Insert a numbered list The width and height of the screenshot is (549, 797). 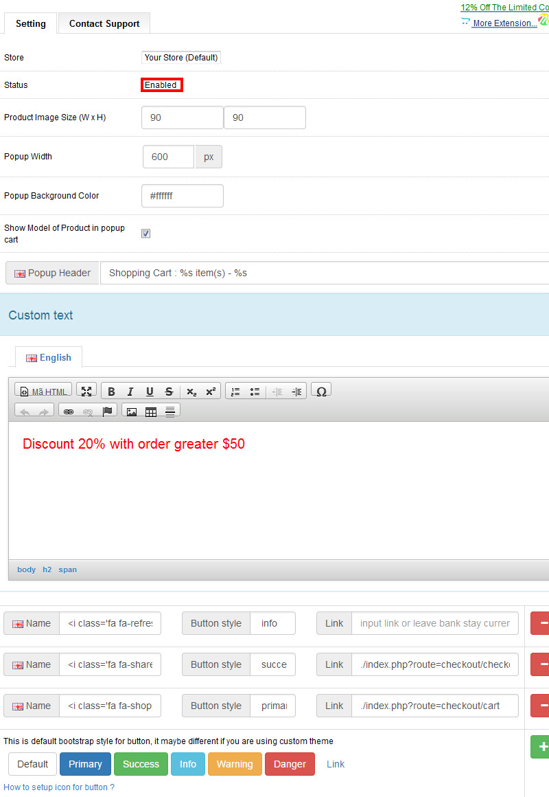click(235, 392)
